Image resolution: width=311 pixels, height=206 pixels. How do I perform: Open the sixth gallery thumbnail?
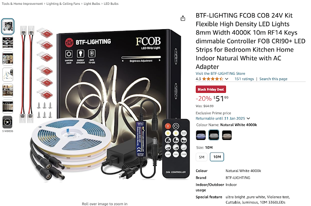[8, 106]
